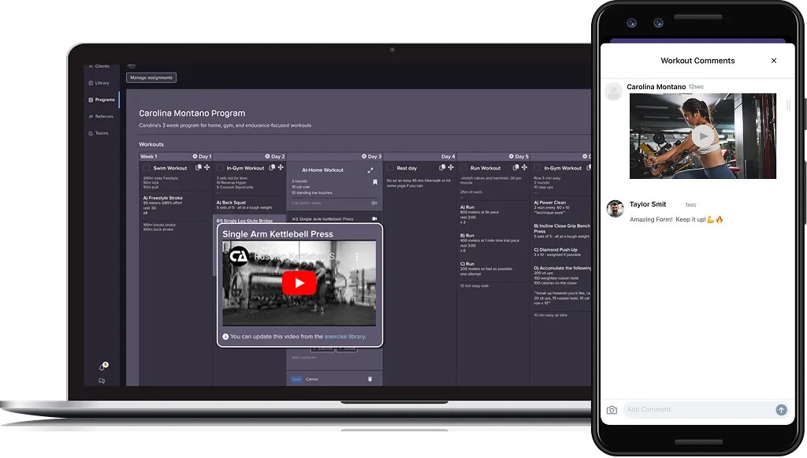Check the checkbox next to Swim Workout
This screenshot has width=807, height=458.
pyautogui.click(x=147, y=168)
